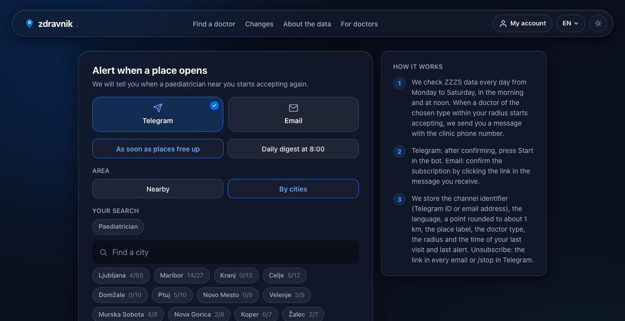The height and width of the screenshot is (321, 625).
Task: Switch area mode to By cities
Action: point(293,189)
